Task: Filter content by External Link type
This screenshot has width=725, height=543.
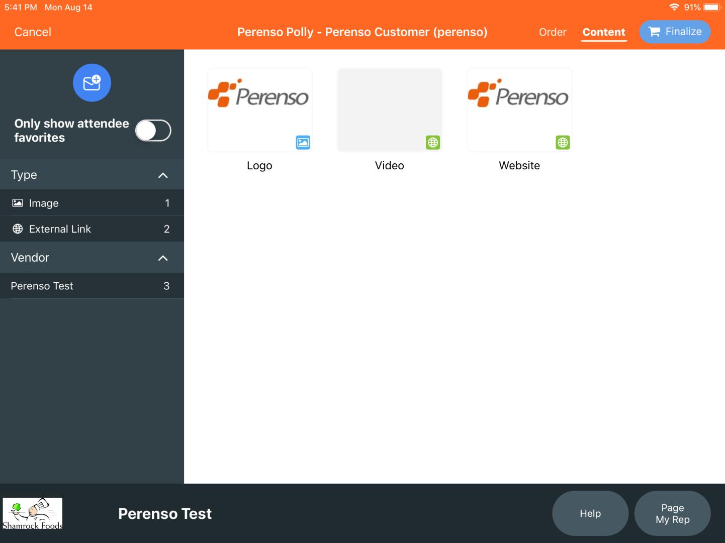Action: [92, 229]
